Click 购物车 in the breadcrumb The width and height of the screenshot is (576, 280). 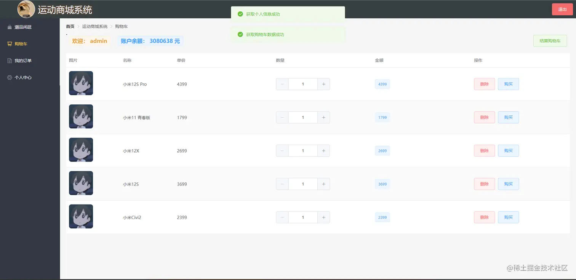(x=122, y=26)
